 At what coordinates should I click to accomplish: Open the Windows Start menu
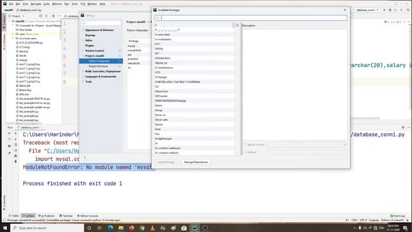(x=5, y=227)
